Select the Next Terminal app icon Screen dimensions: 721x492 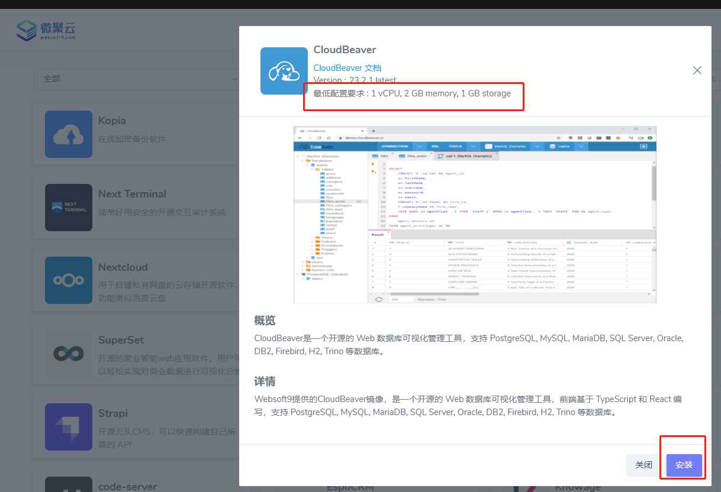[69, 208]
